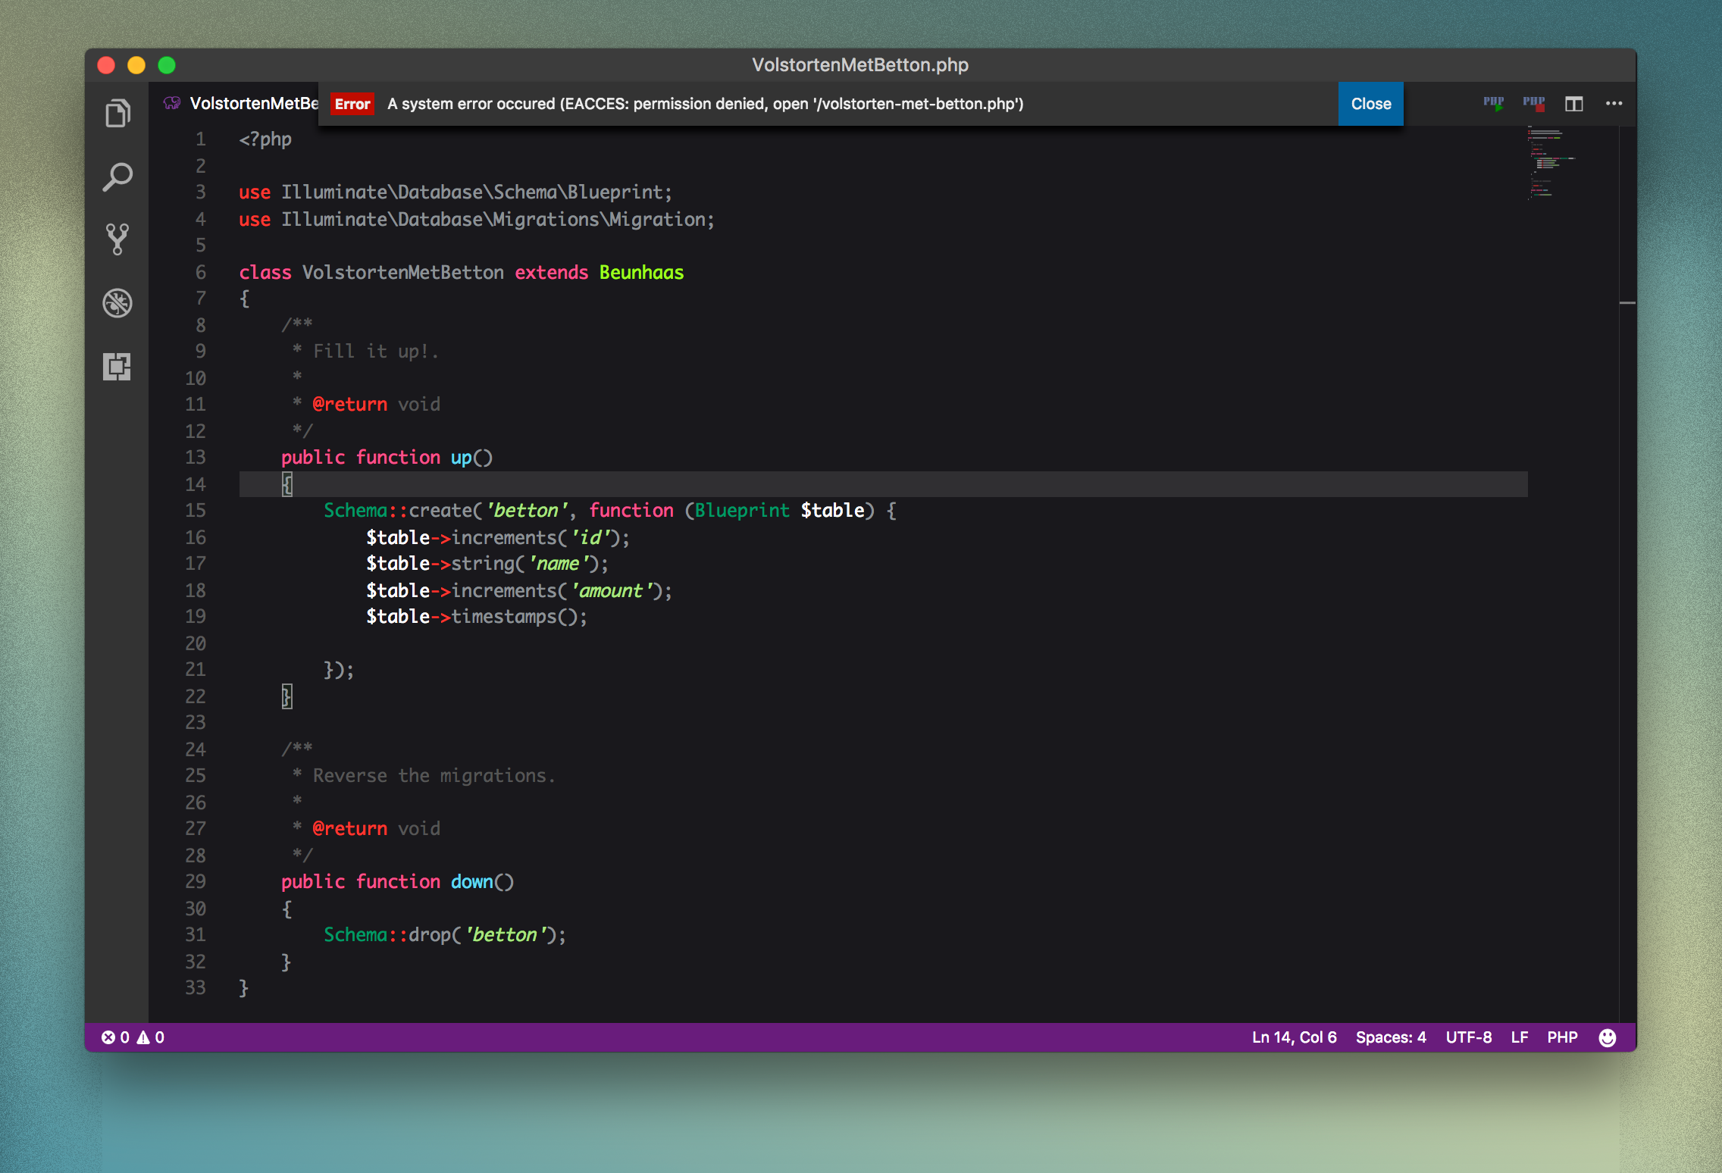
Task: Close the error notification
Action: (1370, 104)
